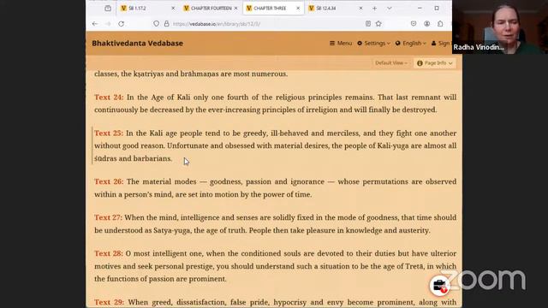Click the Bhaktivedanta Vedabase site title
The image size is (548, 308).
(137, 44)
